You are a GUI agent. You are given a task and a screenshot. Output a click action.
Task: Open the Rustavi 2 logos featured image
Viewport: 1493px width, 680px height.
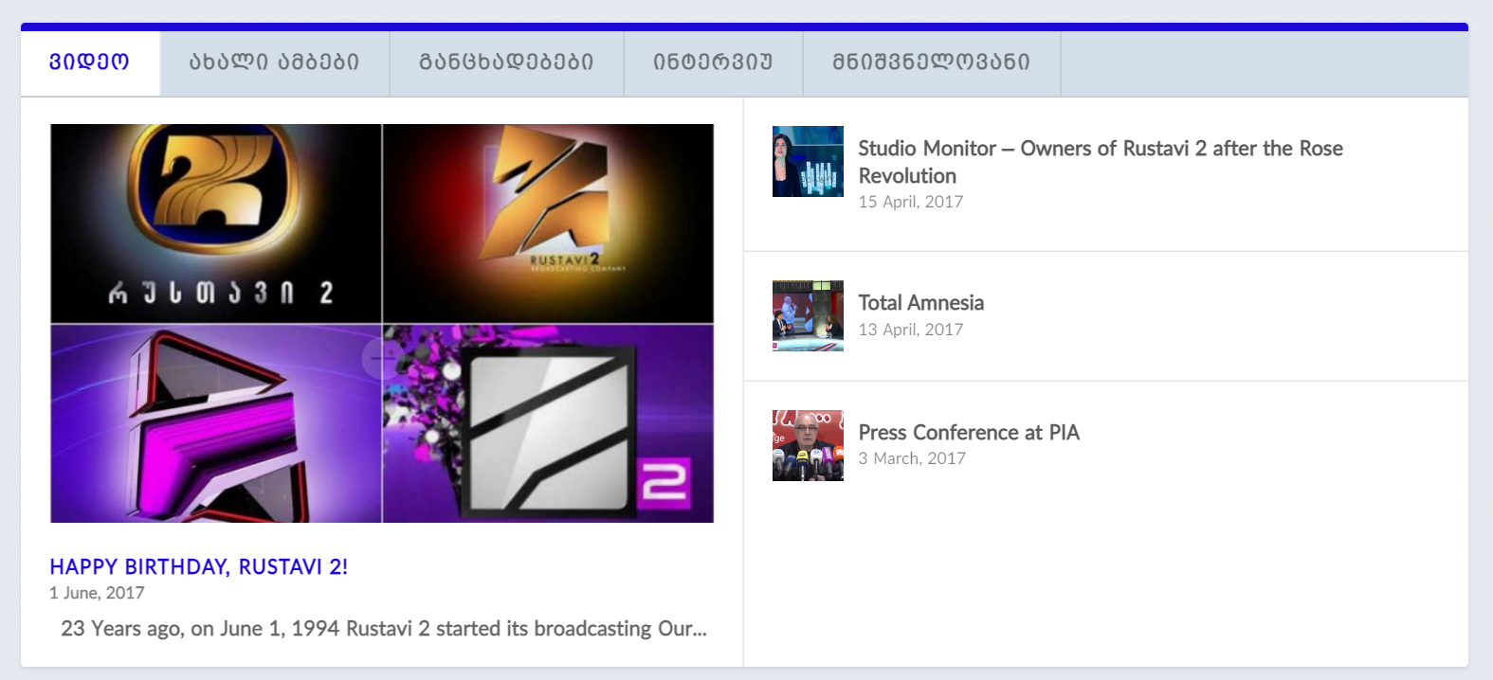(x=382, y=323)
